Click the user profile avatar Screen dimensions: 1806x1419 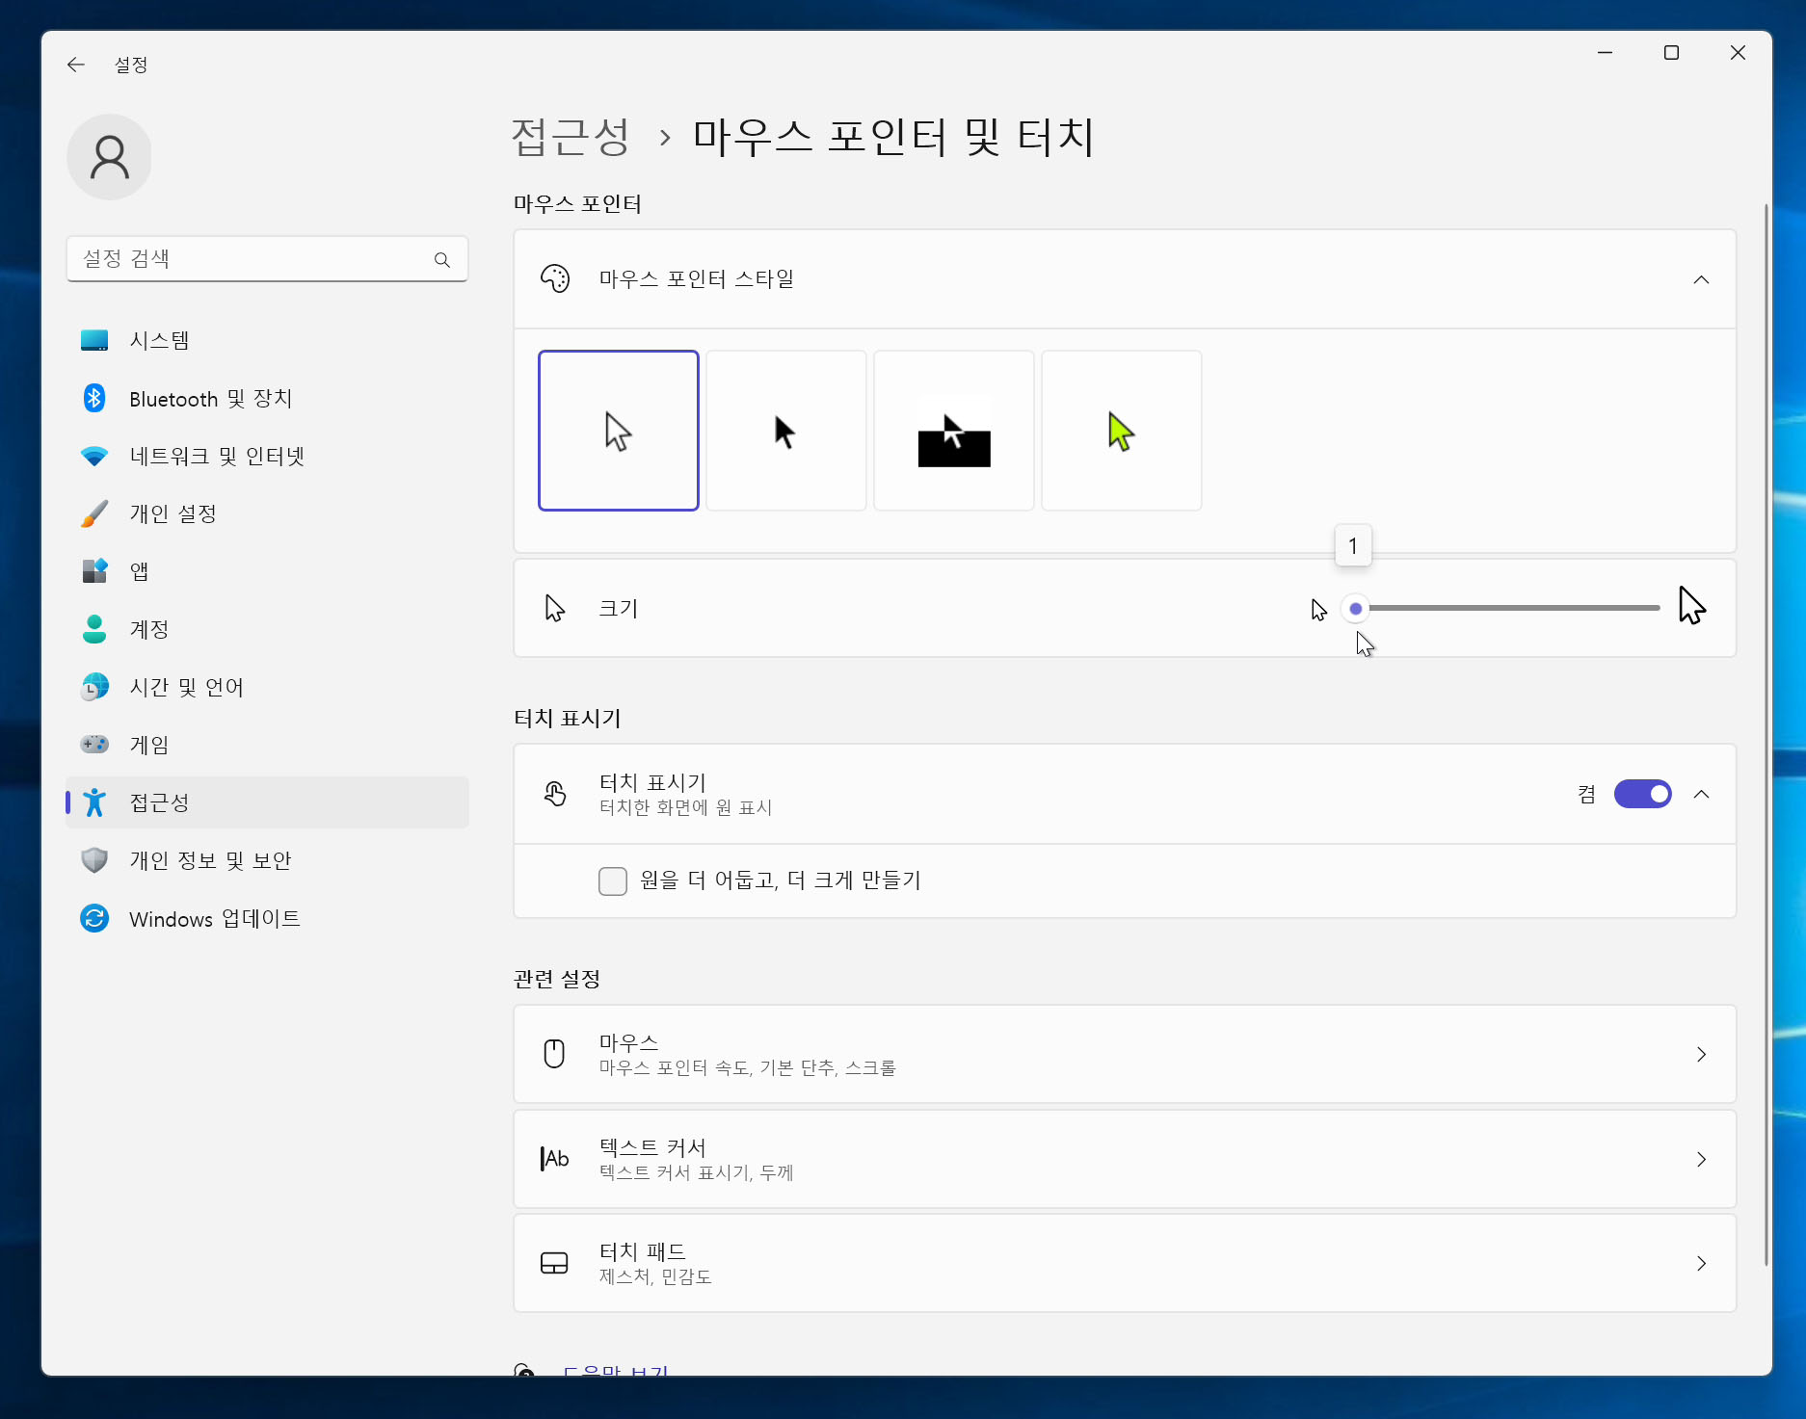(x=109, y=157)
